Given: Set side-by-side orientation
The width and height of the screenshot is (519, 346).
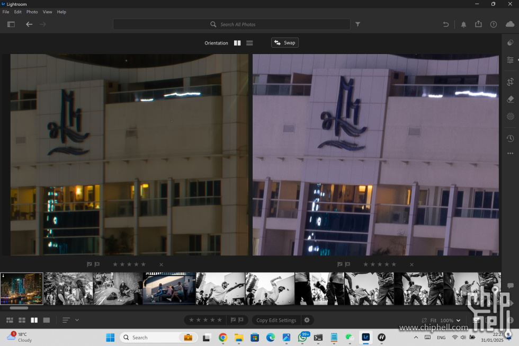Looking at the screenshot, I should tap(237, 43).
